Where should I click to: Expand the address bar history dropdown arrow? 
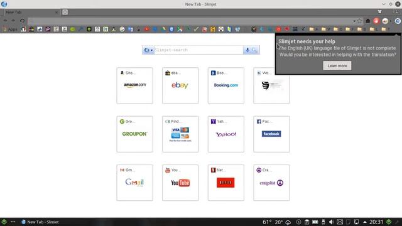coord(354,21)
